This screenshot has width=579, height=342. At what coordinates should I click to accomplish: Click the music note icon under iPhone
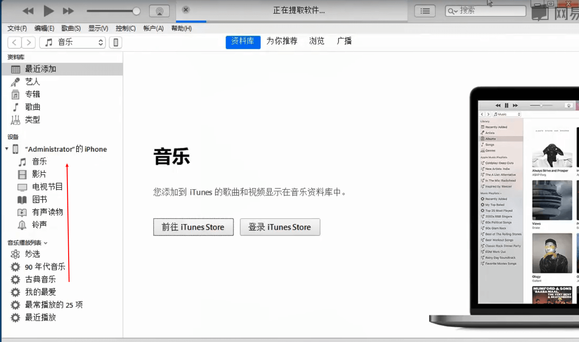(x=22, y=162)
